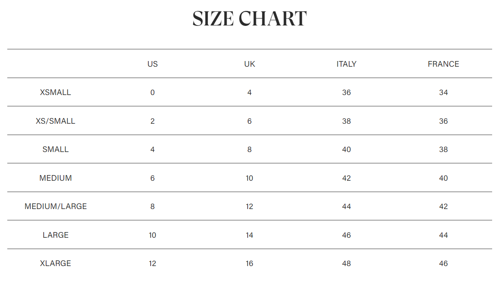499x281 pixels.
Task: Click Italy size 44 for MEDIUM/LARGE
Action: 346,206
